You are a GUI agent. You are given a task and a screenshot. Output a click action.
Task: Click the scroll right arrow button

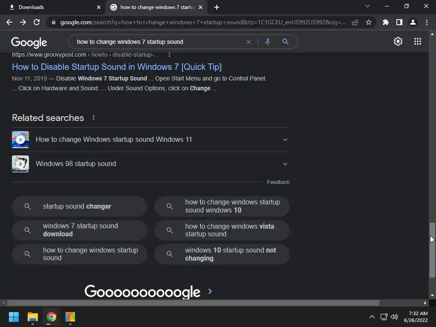pos(425,303)
